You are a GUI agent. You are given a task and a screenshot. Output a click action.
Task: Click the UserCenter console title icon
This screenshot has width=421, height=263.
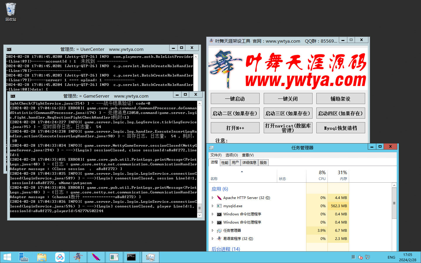(9, 49)
